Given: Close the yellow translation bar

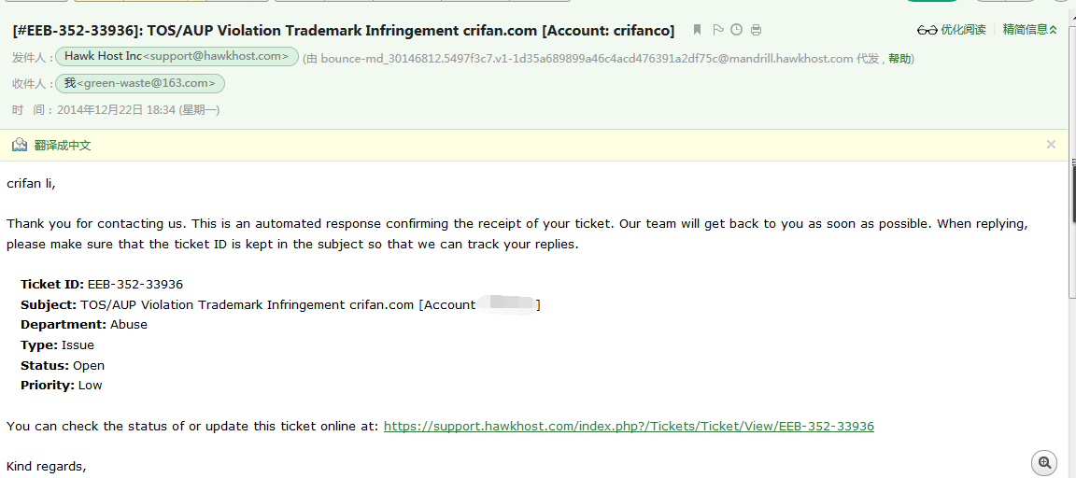Looking at the screenshot, I should pyautogui.click(x=1051, y=145).
